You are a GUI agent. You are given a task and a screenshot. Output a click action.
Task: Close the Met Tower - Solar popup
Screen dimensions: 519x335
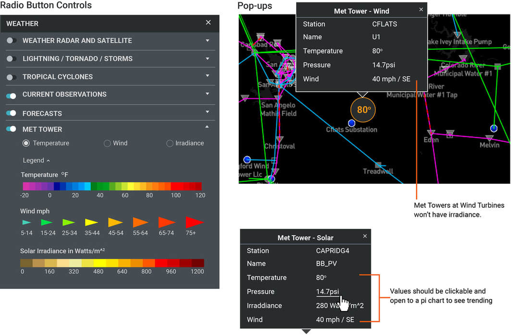pos(365,236)
